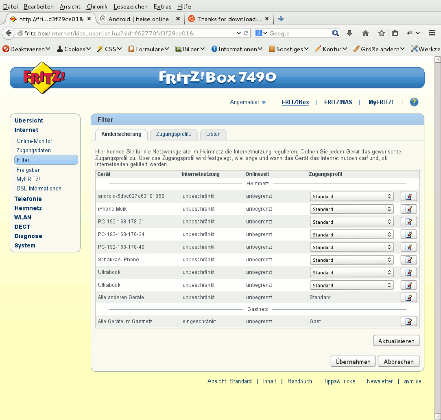Image resolution: width=441 pixels, height=420 pixels.
Task: Reload the page with the refresh icon
Action: click(x=246, y=33)
